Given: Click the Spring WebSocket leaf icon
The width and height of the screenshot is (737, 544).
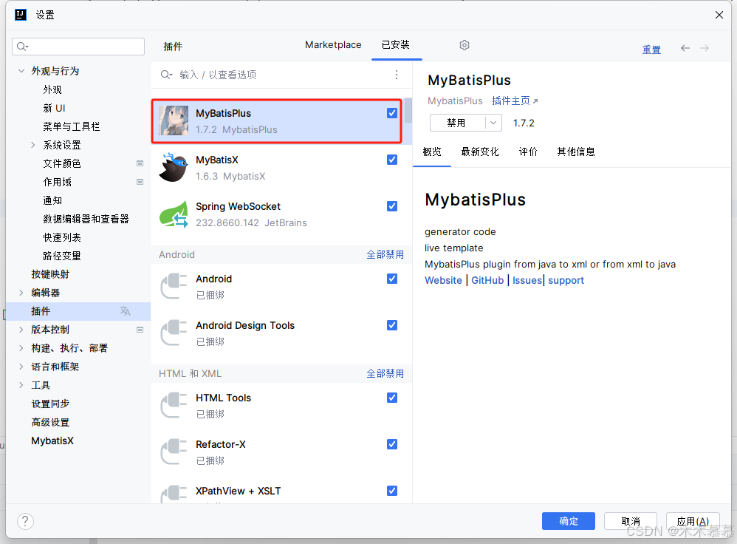Looking at the screenshot, I should coord(174,214).
